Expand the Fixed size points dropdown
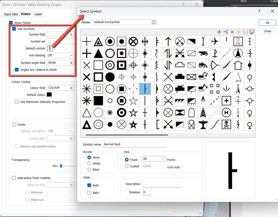 pos(162,159)
